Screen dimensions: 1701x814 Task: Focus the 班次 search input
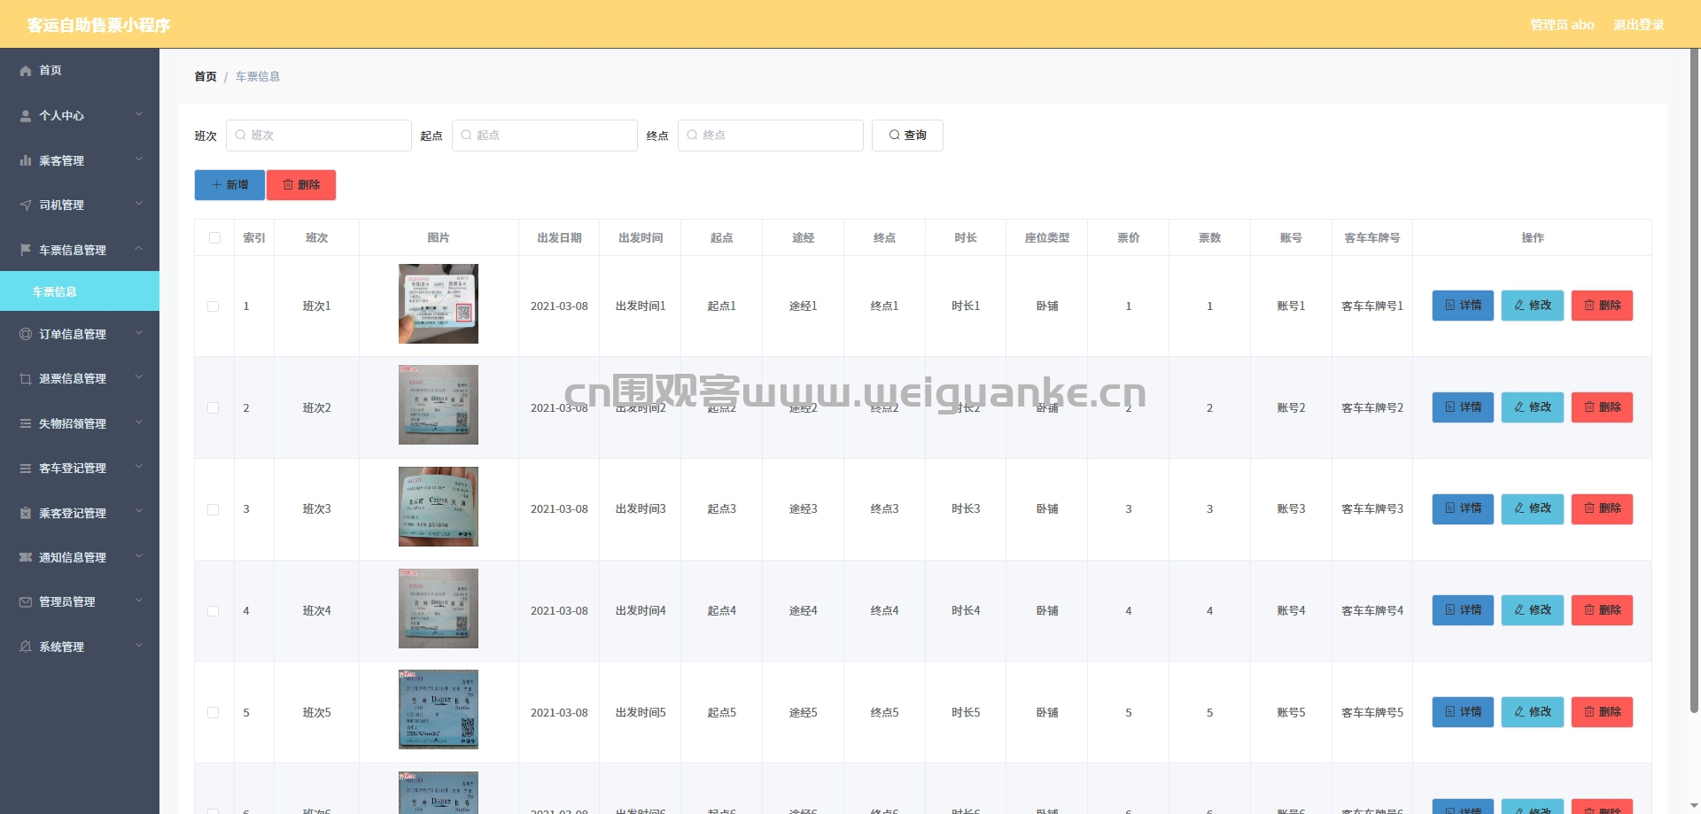(319, 136)
